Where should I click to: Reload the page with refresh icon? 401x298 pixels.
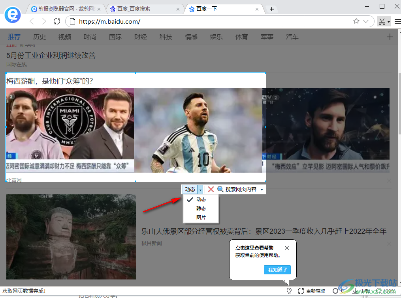57,21
